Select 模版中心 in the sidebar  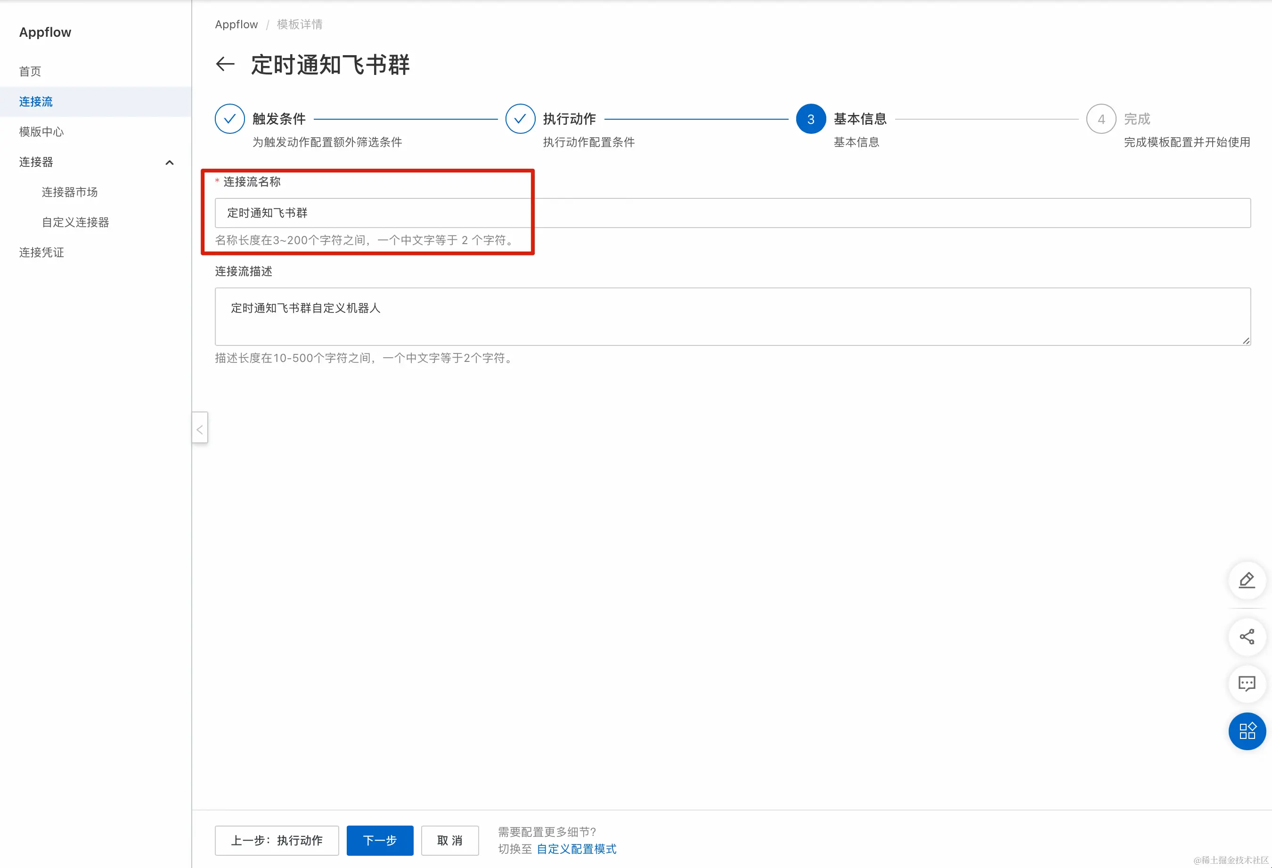pos(41,132)
